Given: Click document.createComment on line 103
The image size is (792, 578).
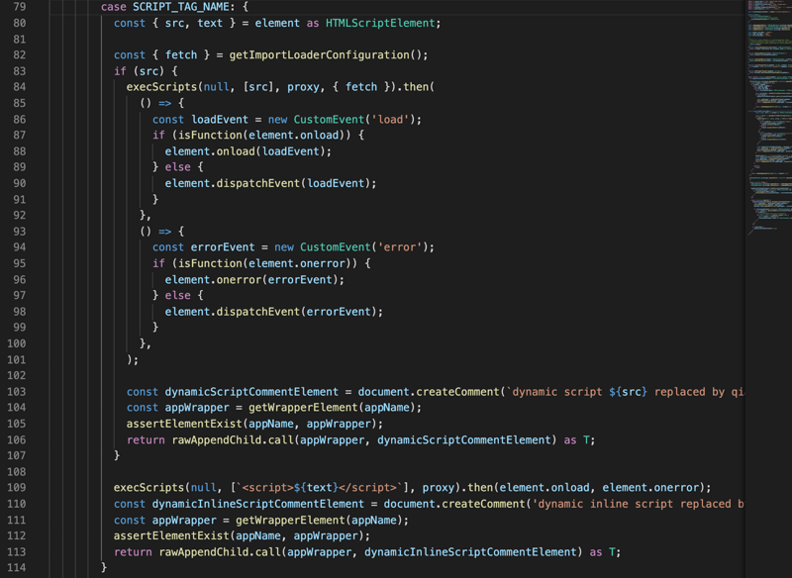Looking at the screenshot, I should pyautogui.click(x=429, y=392).
